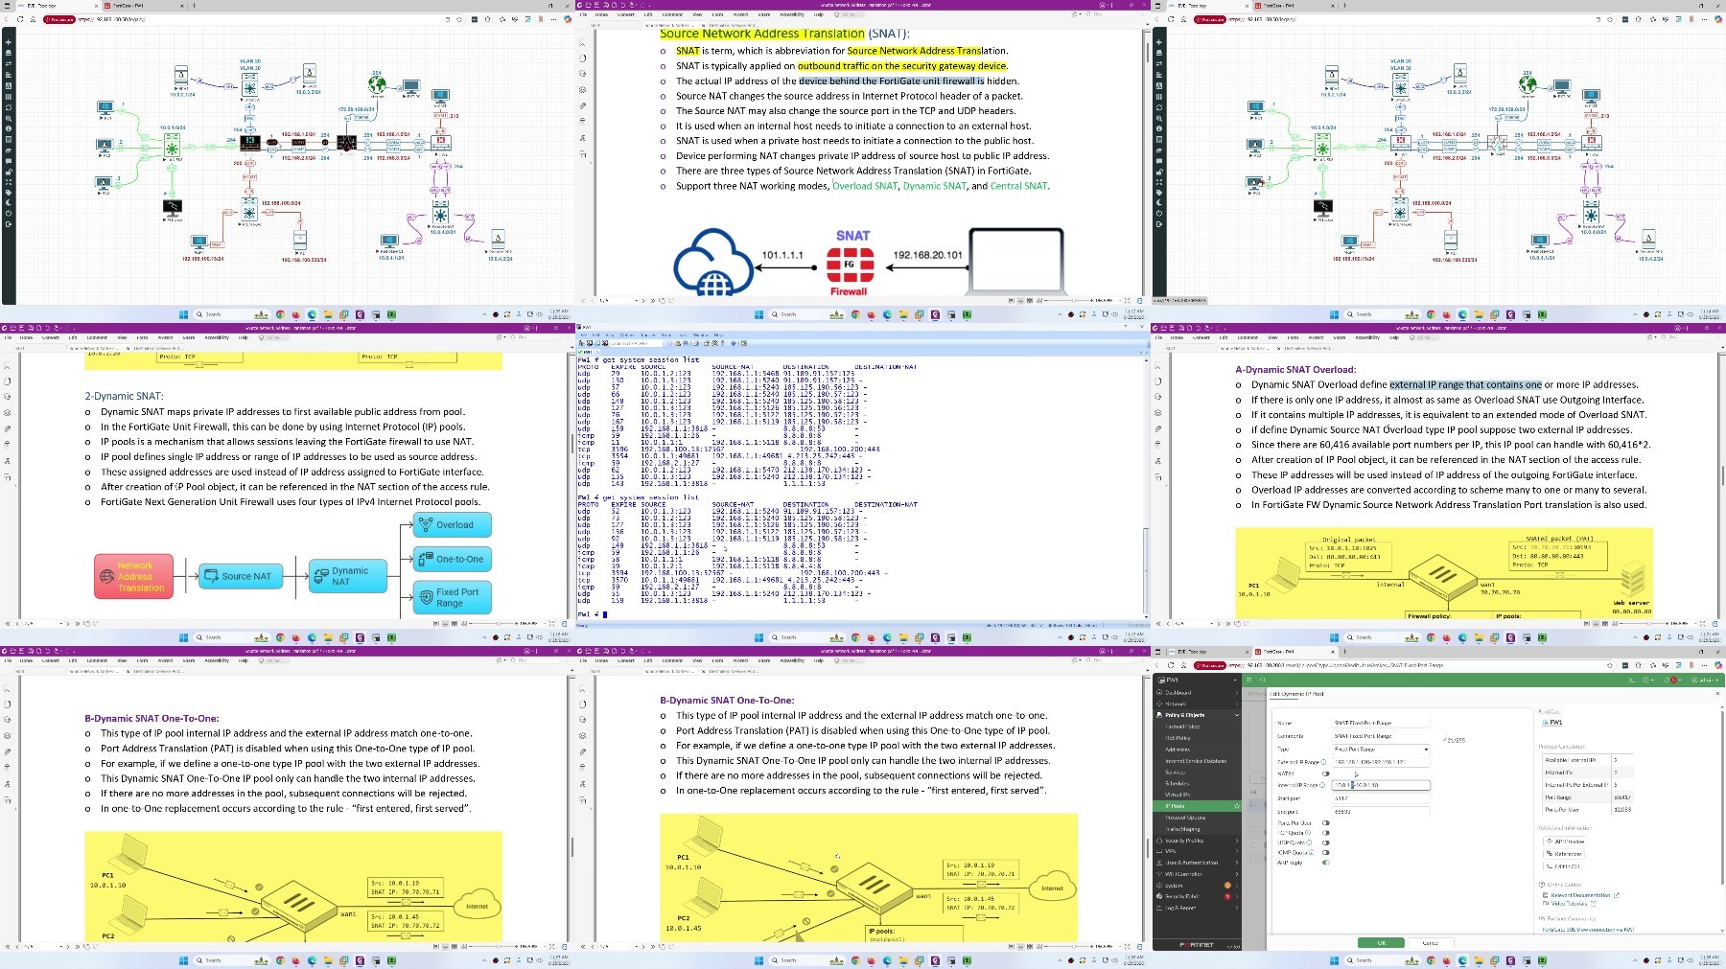Viewport: 1726px width, 969px height.
Task: Open Virtual IPs in the sidebar
Action: [1178, 795]
